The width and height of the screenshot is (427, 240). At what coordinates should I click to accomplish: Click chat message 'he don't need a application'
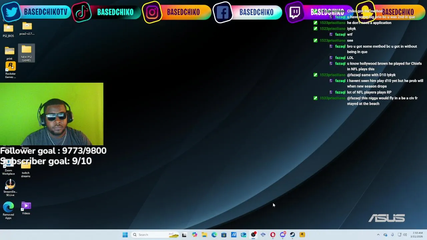(369, 23)
